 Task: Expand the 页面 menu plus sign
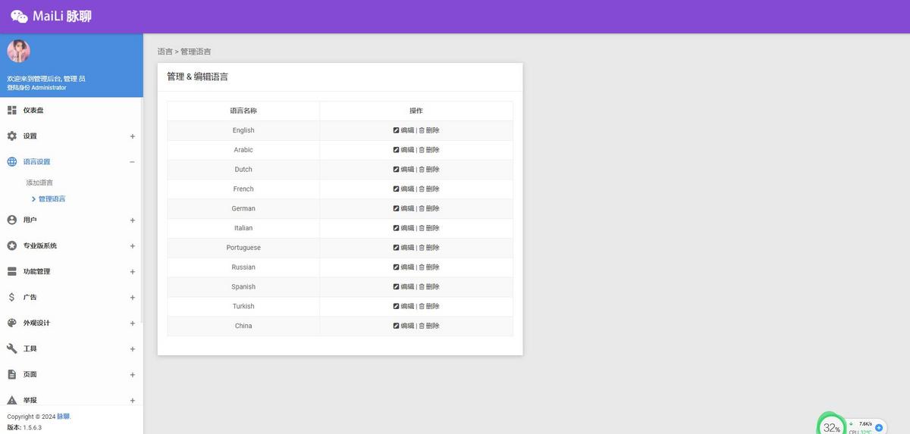pos(132,375)
